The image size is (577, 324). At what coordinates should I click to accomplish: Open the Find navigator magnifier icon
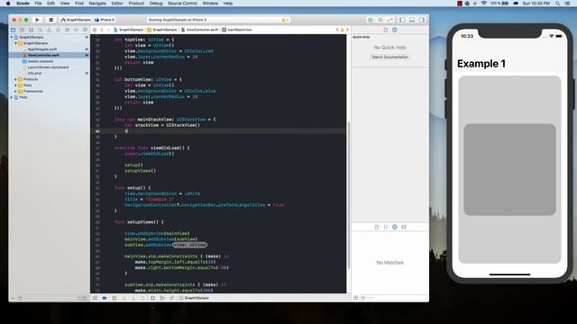[x=40, y=30]
